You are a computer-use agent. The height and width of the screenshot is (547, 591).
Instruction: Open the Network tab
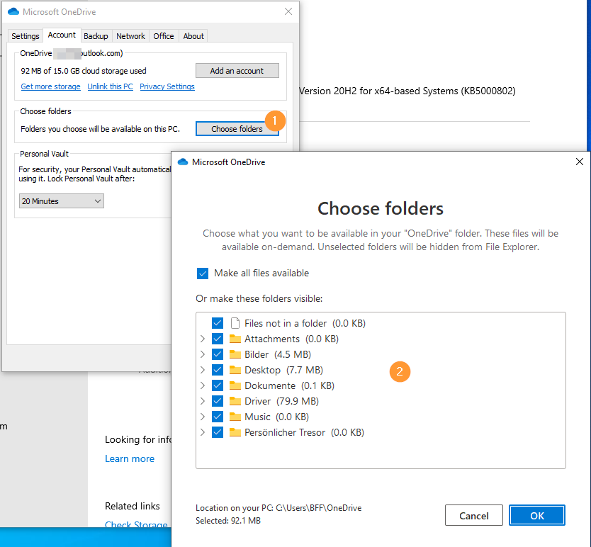(130, 36)
